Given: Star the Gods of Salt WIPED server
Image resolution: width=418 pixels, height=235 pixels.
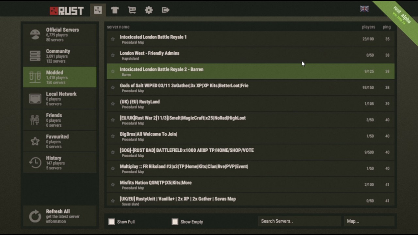Looking at the screenshot, I should click(x=113, y=87).
